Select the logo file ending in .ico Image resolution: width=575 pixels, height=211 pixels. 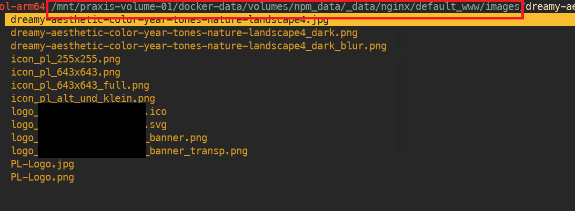(89, 111)
